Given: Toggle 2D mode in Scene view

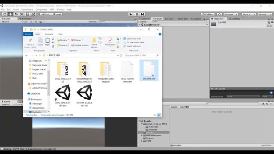Looking at the screenshot, I should pyautogui.click(x=26, y=21).
